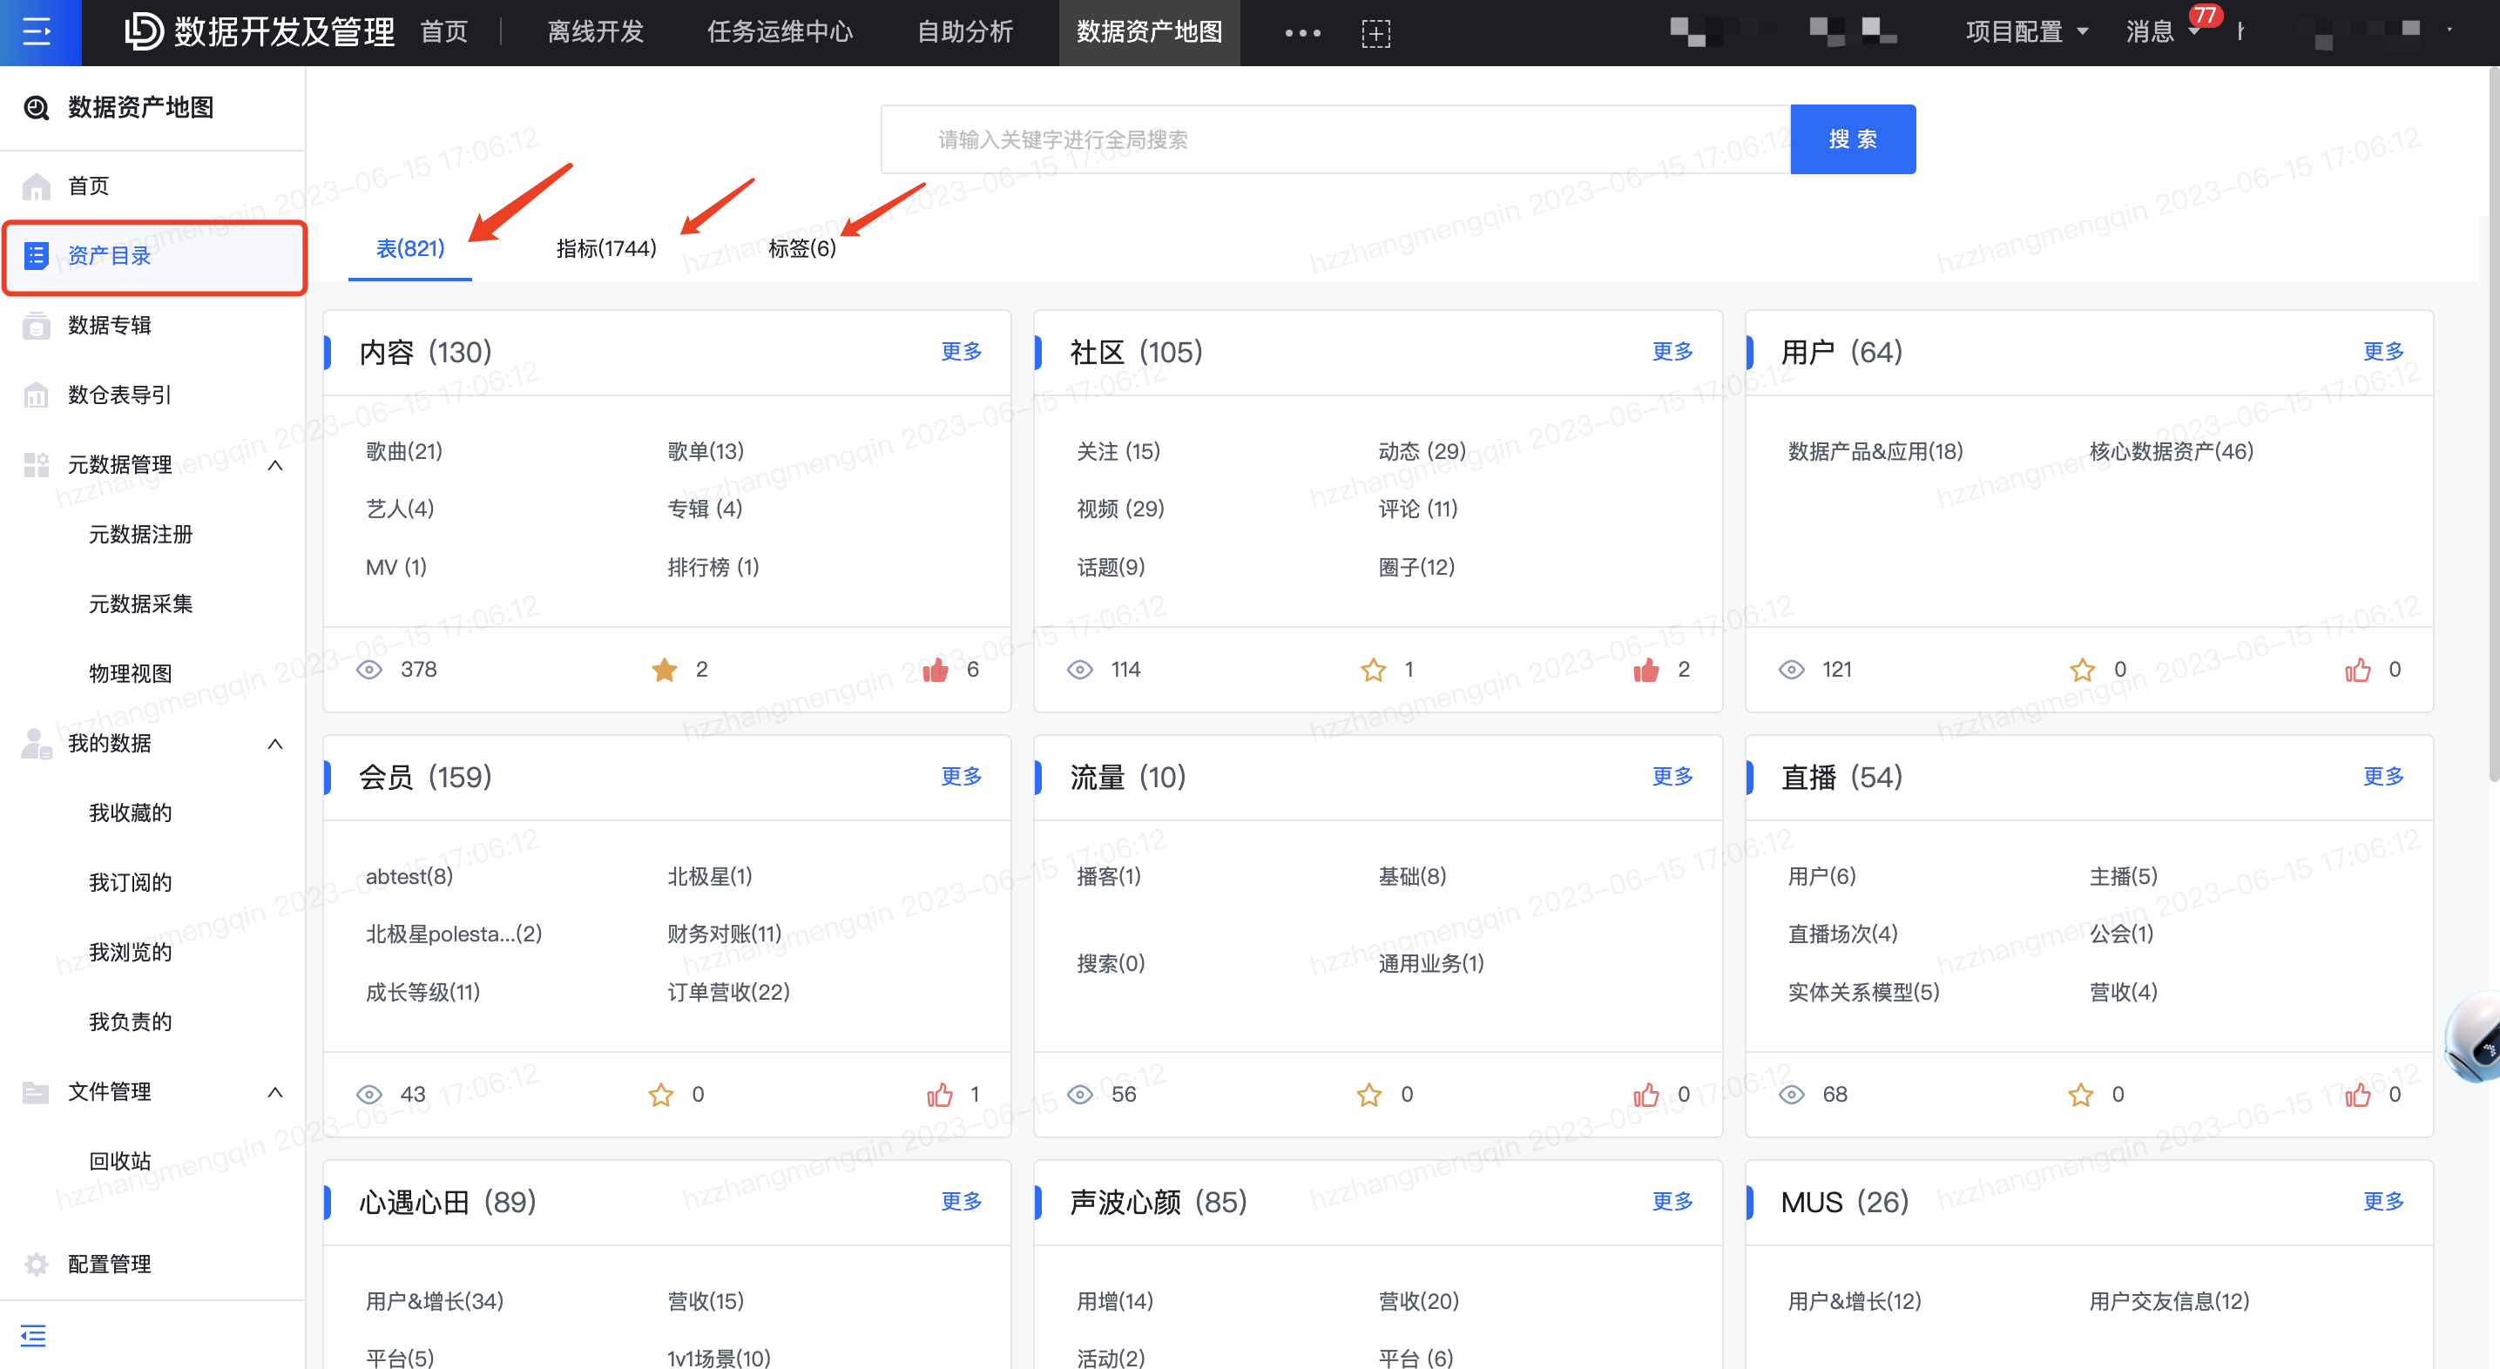Click the hamburger menu icon at top left
2500x1369 pixels.
pos(37,32)
